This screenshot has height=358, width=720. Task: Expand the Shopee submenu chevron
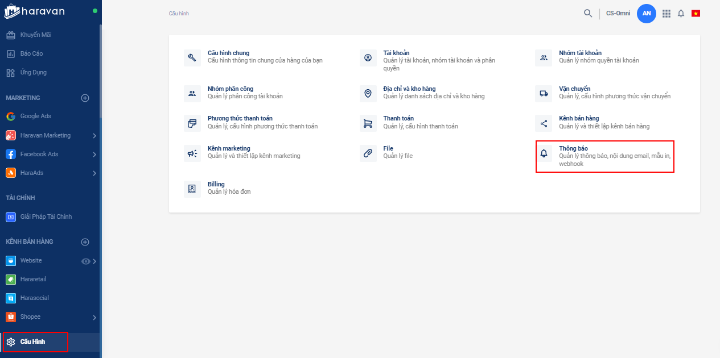94,317
